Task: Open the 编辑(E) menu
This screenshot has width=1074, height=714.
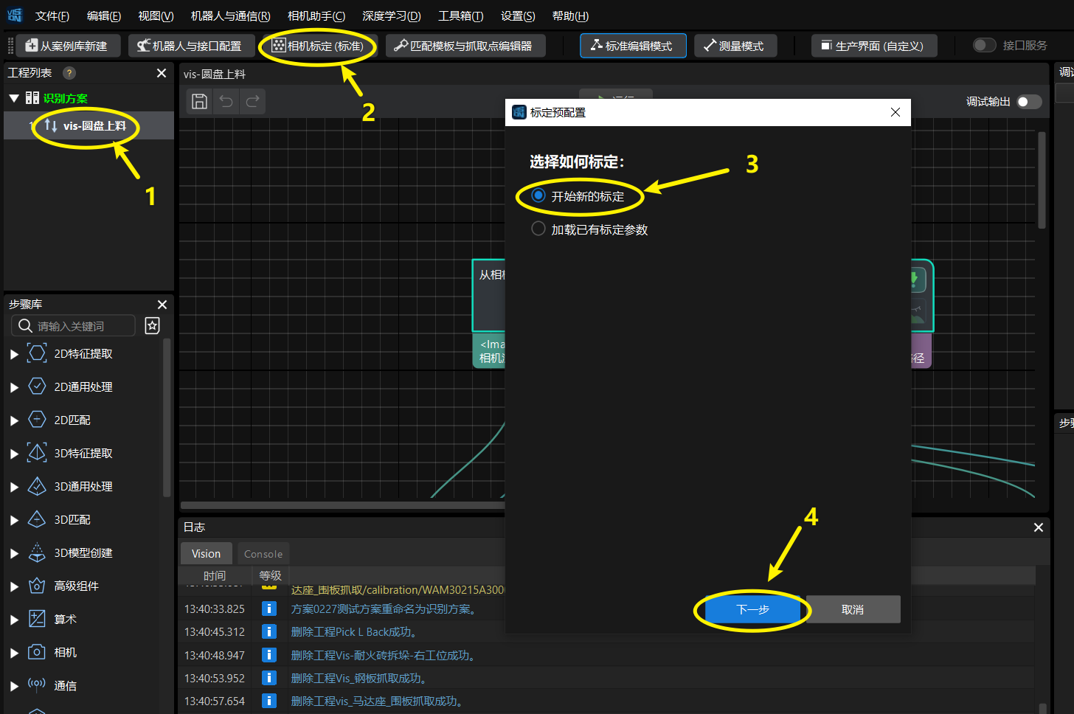Action: tap(104, 16)
